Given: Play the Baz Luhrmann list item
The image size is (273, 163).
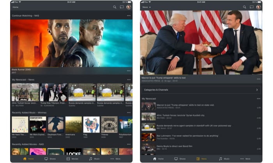Looking at the screenshot, I should (x=201, y=137).
